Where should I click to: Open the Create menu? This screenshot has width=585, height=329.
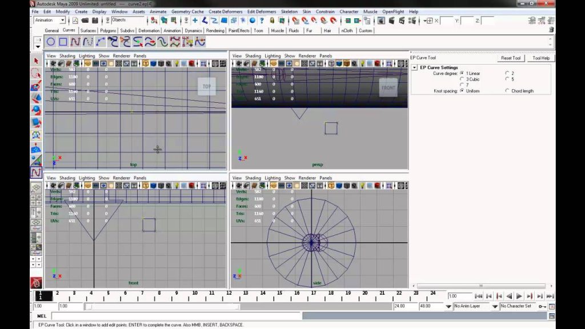(81, 11)
